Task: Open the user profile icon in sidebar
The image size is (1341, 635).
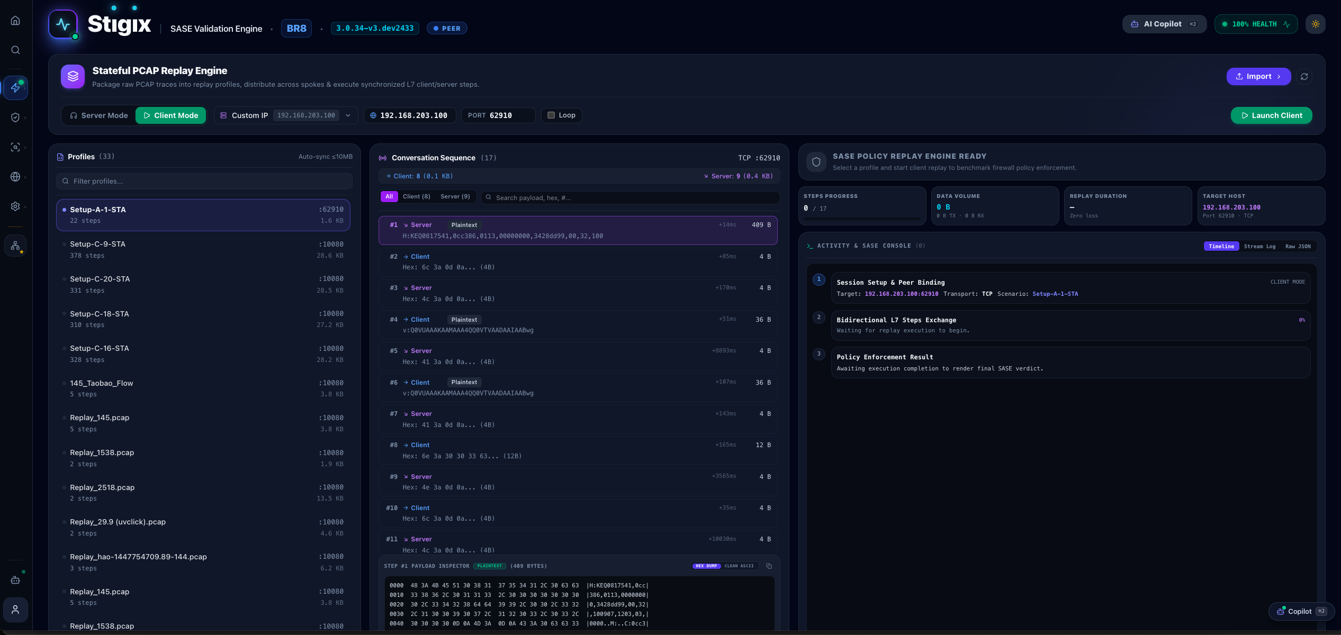Action: (x=15, y=610)
